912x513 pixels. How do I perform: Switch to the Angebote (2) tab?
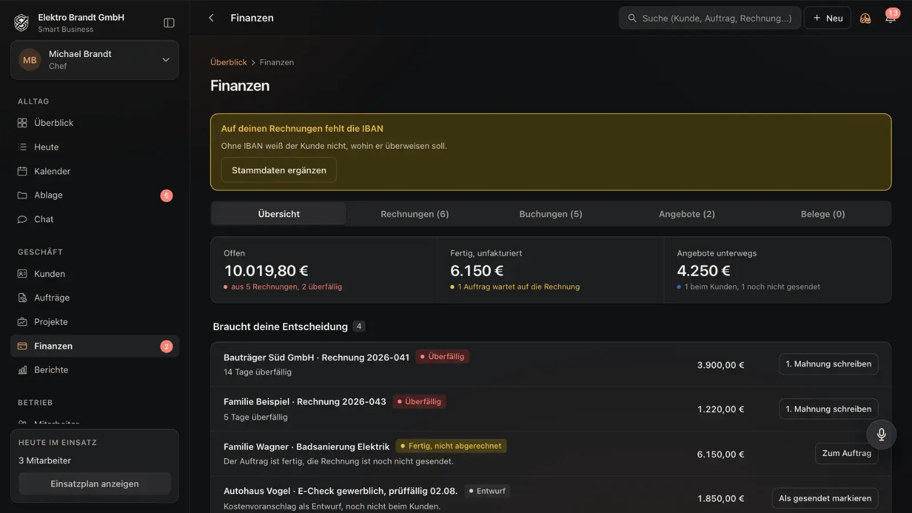click(x=687, y=214)
